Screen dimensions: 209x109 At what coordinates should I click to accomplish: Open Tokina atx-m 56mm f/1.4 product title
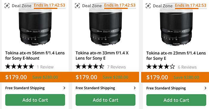click(x=35, y=55)
